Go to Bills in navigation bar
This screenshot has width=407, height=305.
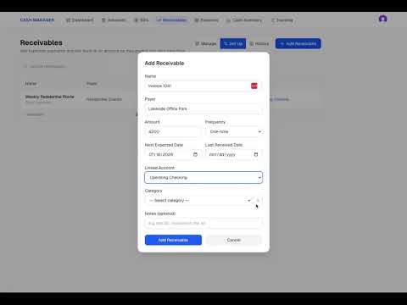click(141, 20)
